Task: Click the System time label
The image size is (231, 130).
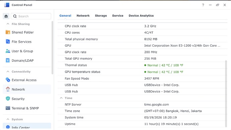Action: click(x=74, y=117)
